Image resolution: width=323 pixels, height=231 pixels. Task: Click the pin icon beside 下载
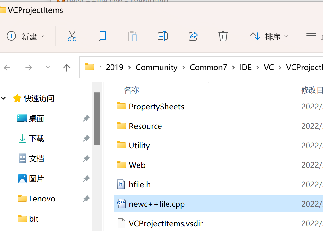tap(86, 139)
